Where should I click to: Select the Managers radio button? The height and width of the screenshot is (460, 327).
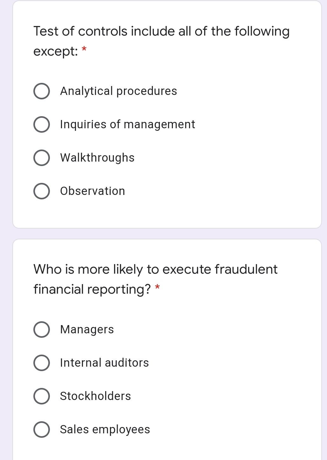[41, 330]
